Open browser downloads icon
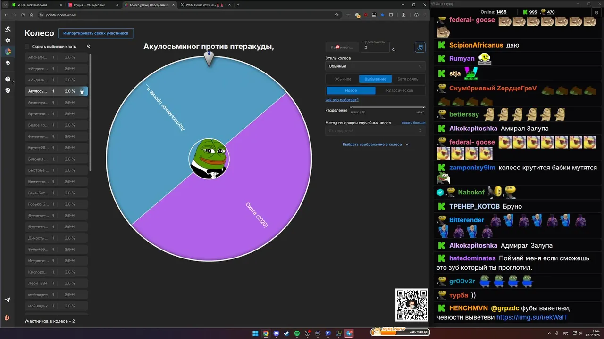Screen dimensions: 604x339 coord(404,15)
